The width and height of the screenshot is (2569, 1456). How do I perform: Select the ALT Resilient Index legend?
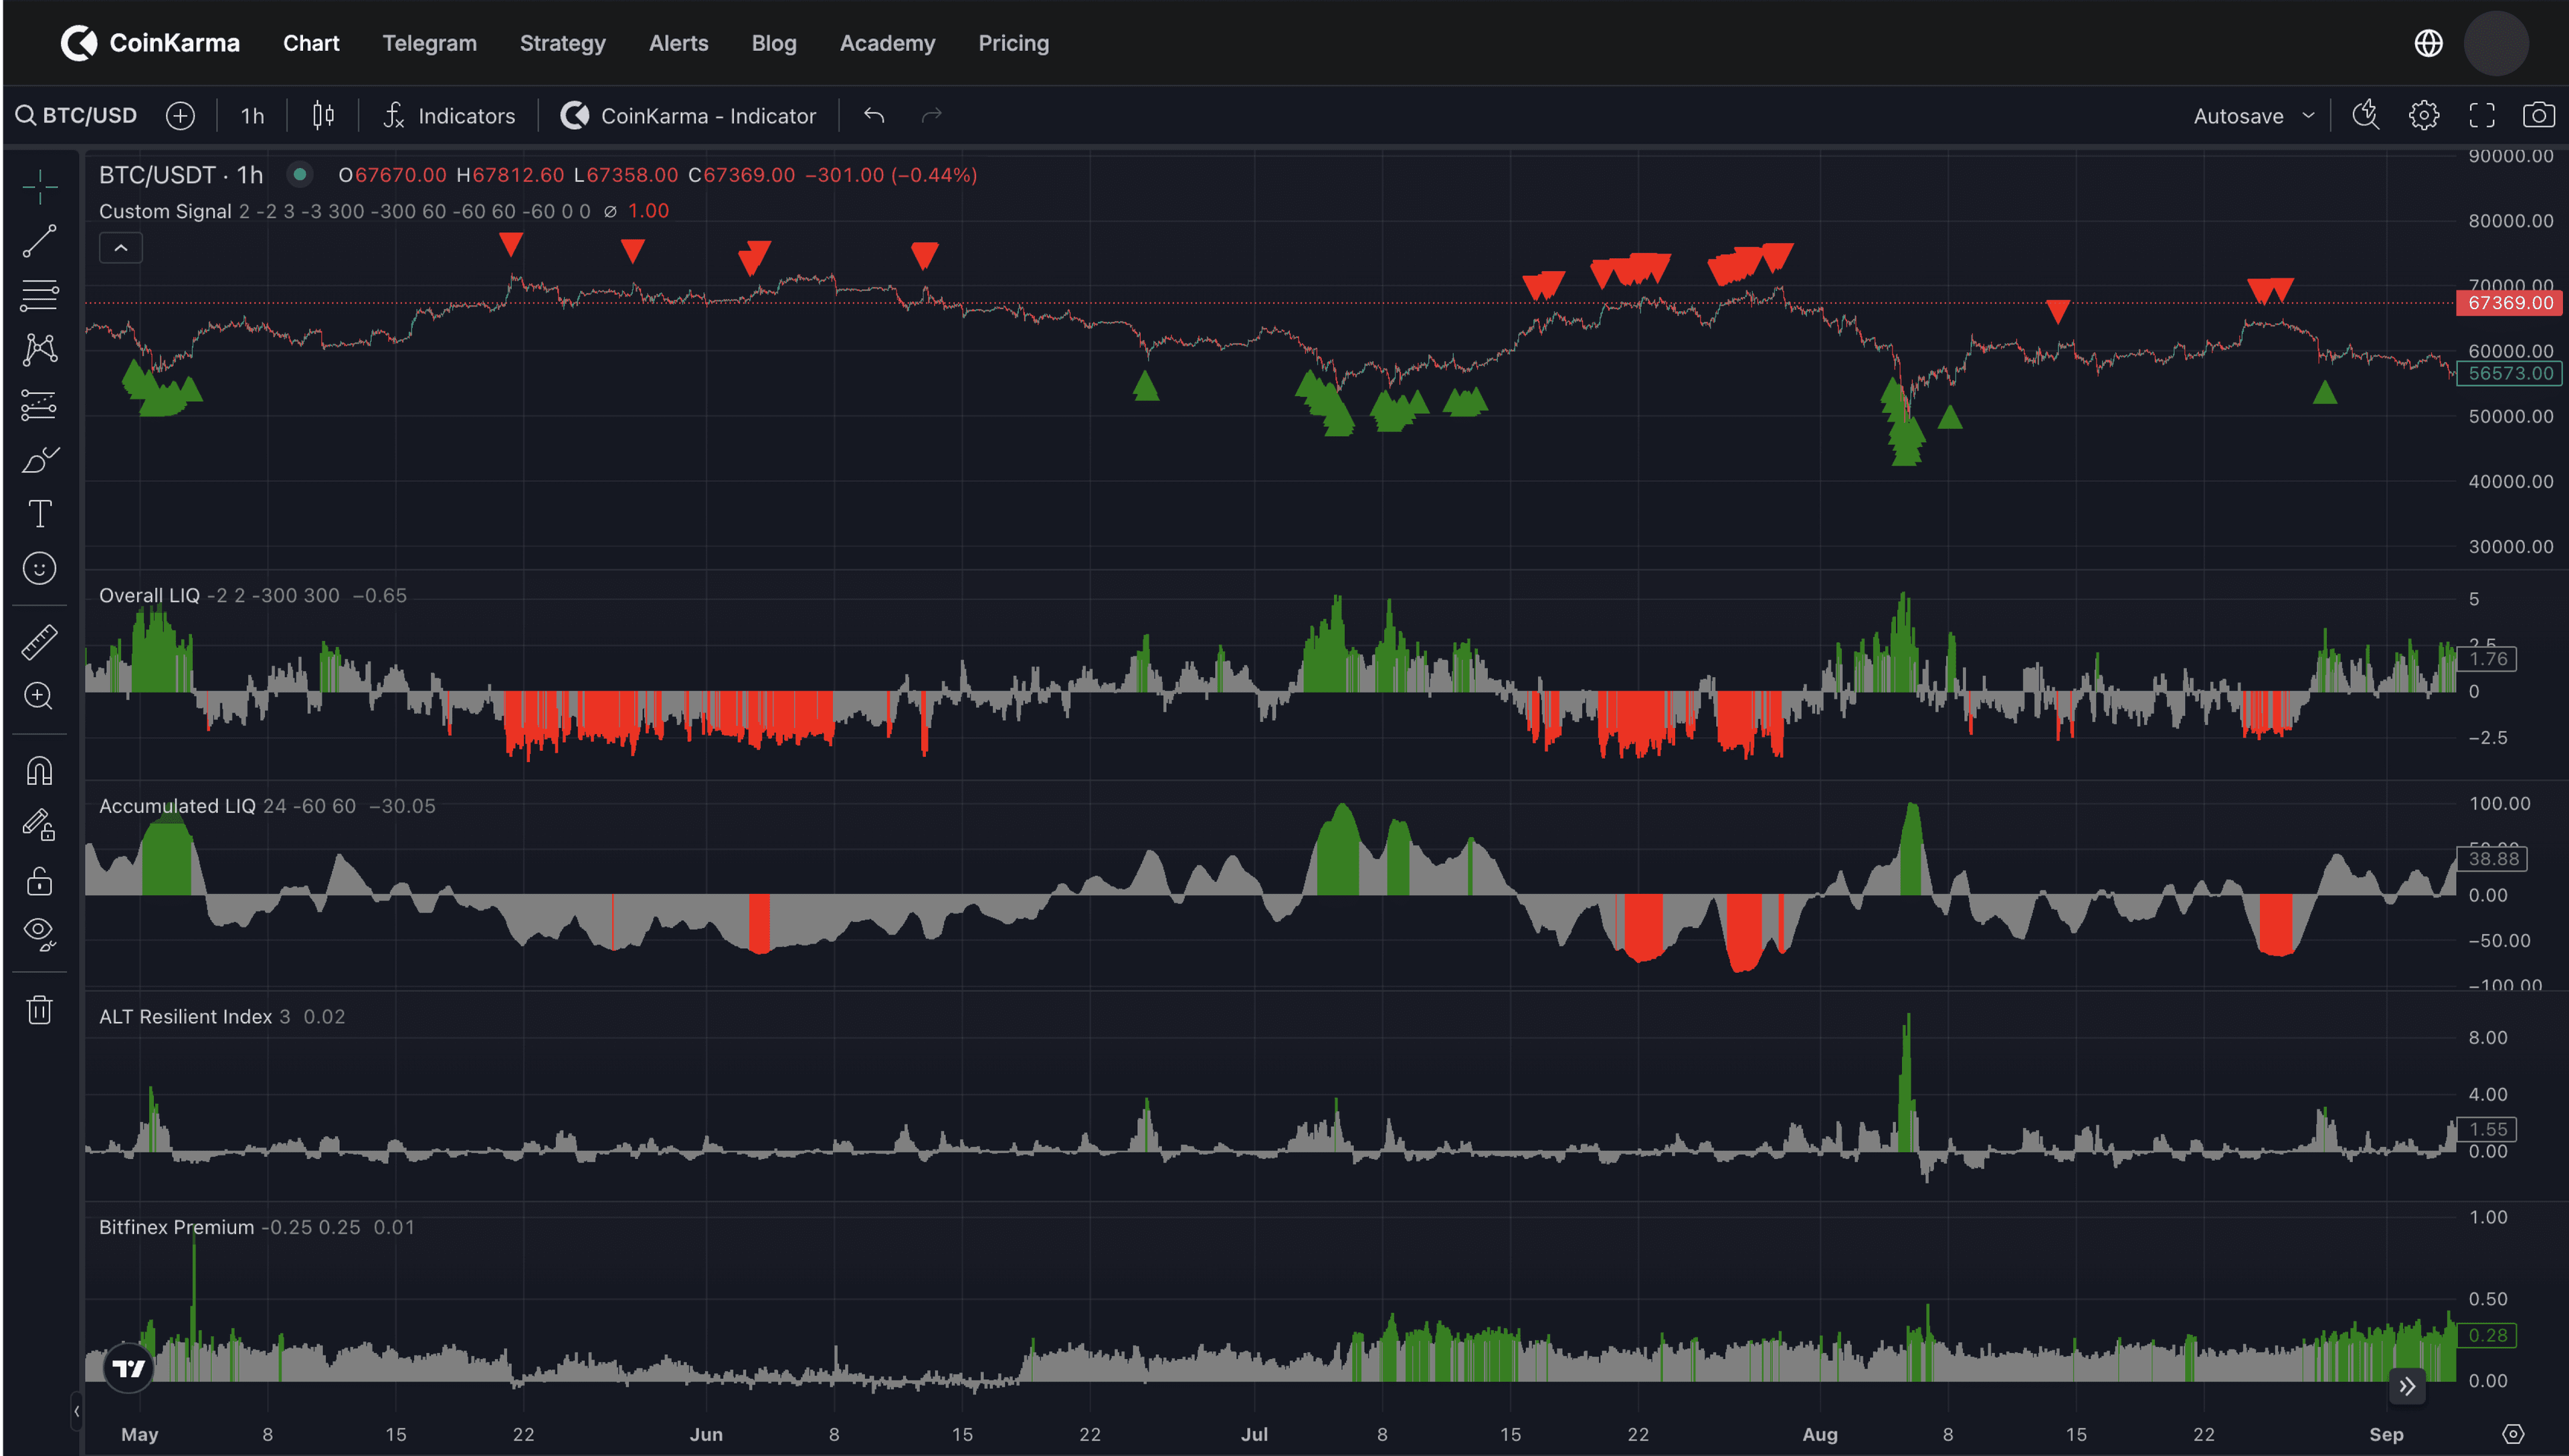[185, 1016]
